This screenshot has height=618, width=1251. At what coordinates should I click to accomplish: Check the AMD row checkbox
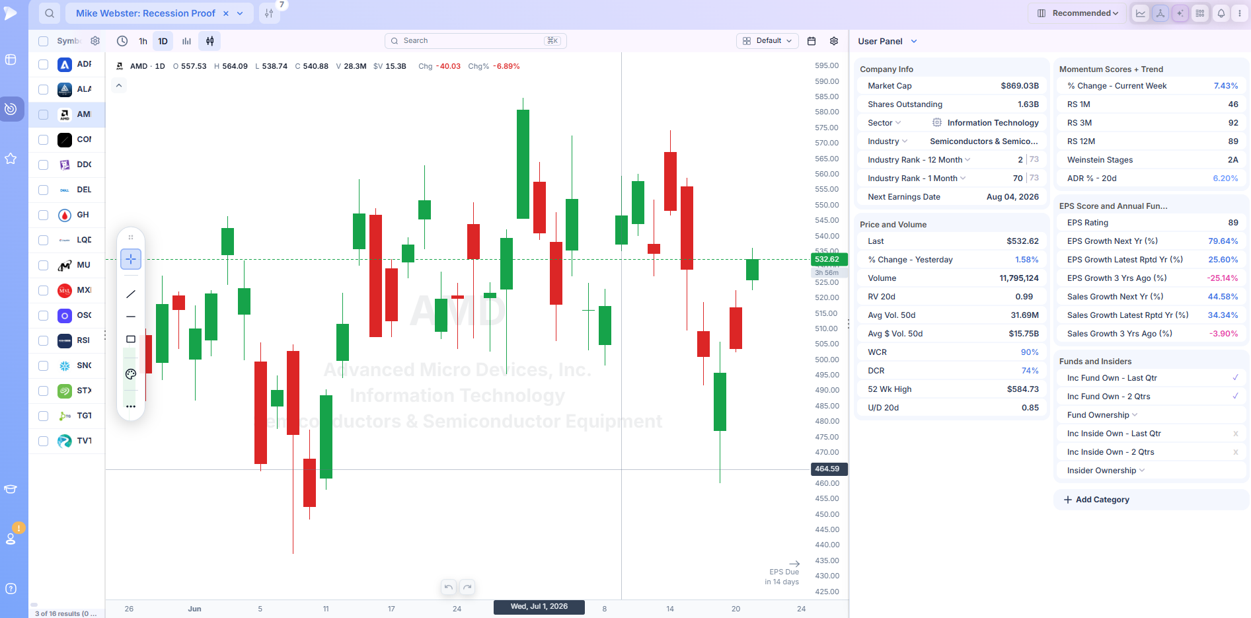[x=44, y=114]
